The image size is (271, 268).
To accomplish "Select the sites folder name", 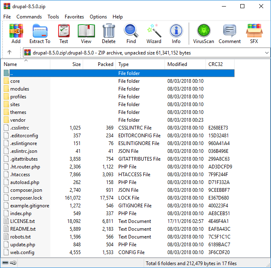I will coord(15,104).
